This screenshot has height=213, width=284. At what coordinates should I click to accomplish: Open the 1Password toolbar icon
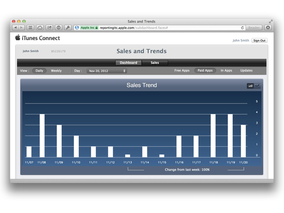(59, 27)
